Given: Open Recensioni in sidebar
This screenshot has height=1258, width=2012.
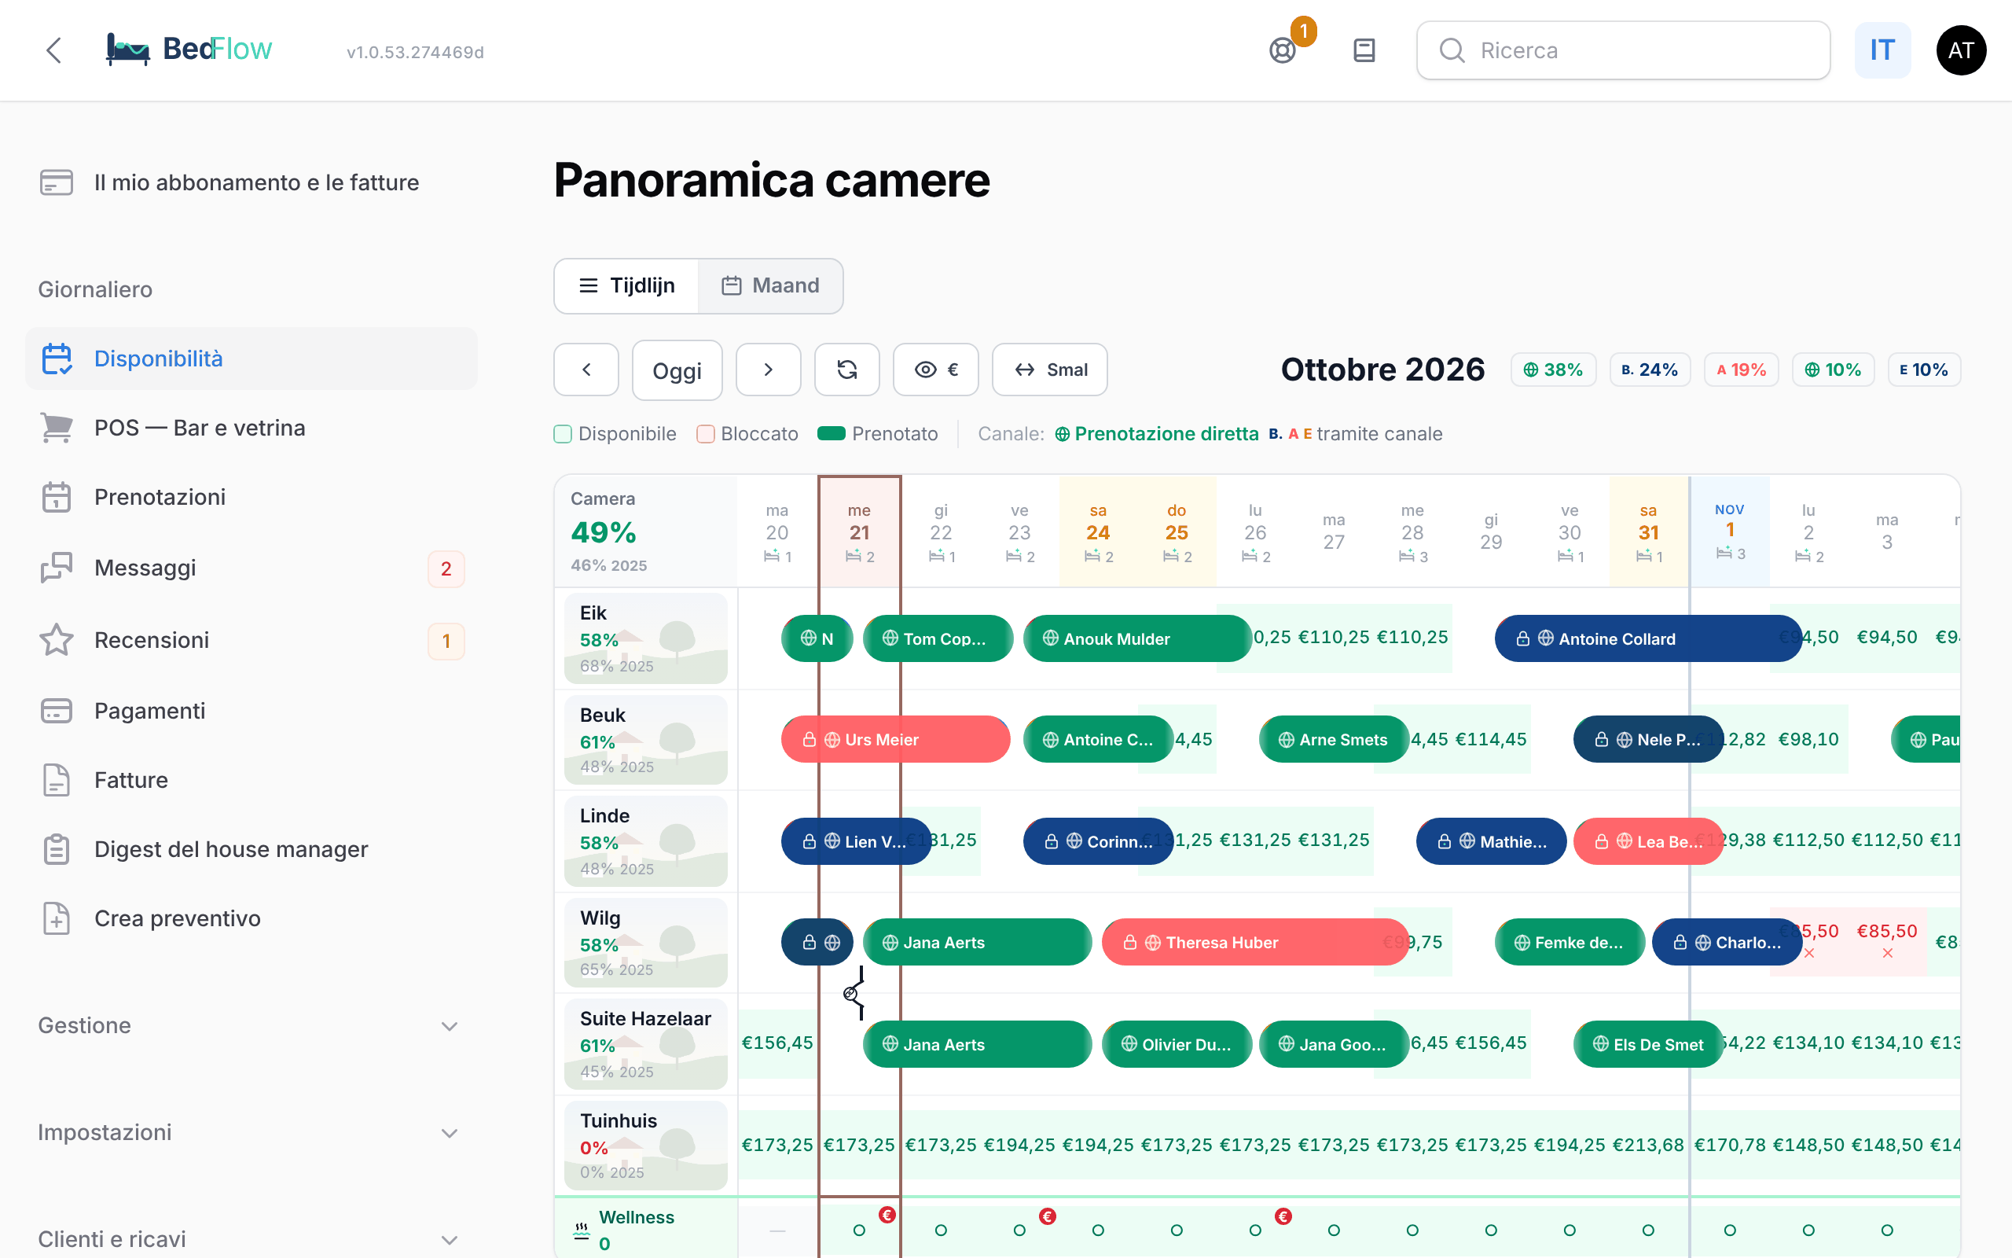Looking at the screenshot, I should point(251,640).
